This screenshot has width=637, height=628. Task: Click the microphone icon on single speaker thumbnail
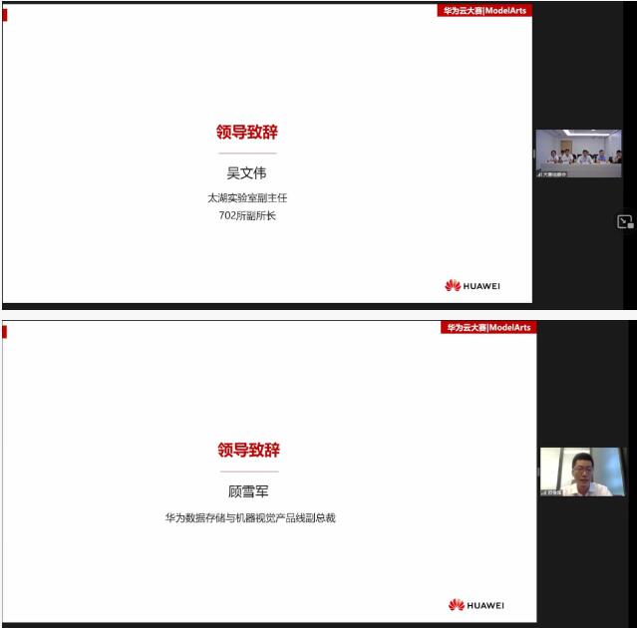click(544, 492)
